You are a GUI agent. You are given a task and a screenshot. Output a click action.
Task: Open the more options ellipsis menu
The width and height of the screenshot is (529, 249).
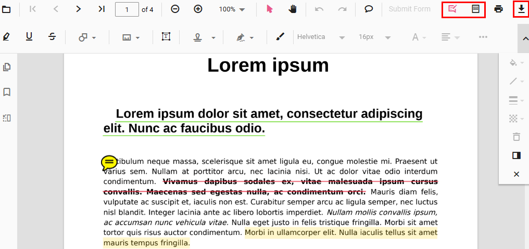483,37
